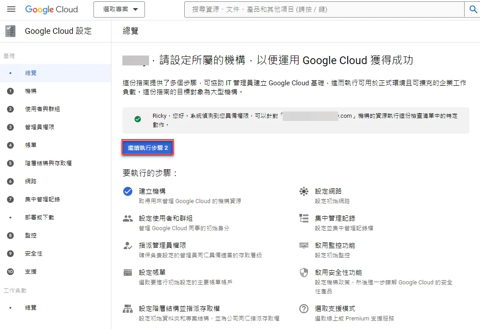This screenshot has height=329, width=480.
Task: Click the admin person icon beside 指派管理員權限
Action: 128,246
